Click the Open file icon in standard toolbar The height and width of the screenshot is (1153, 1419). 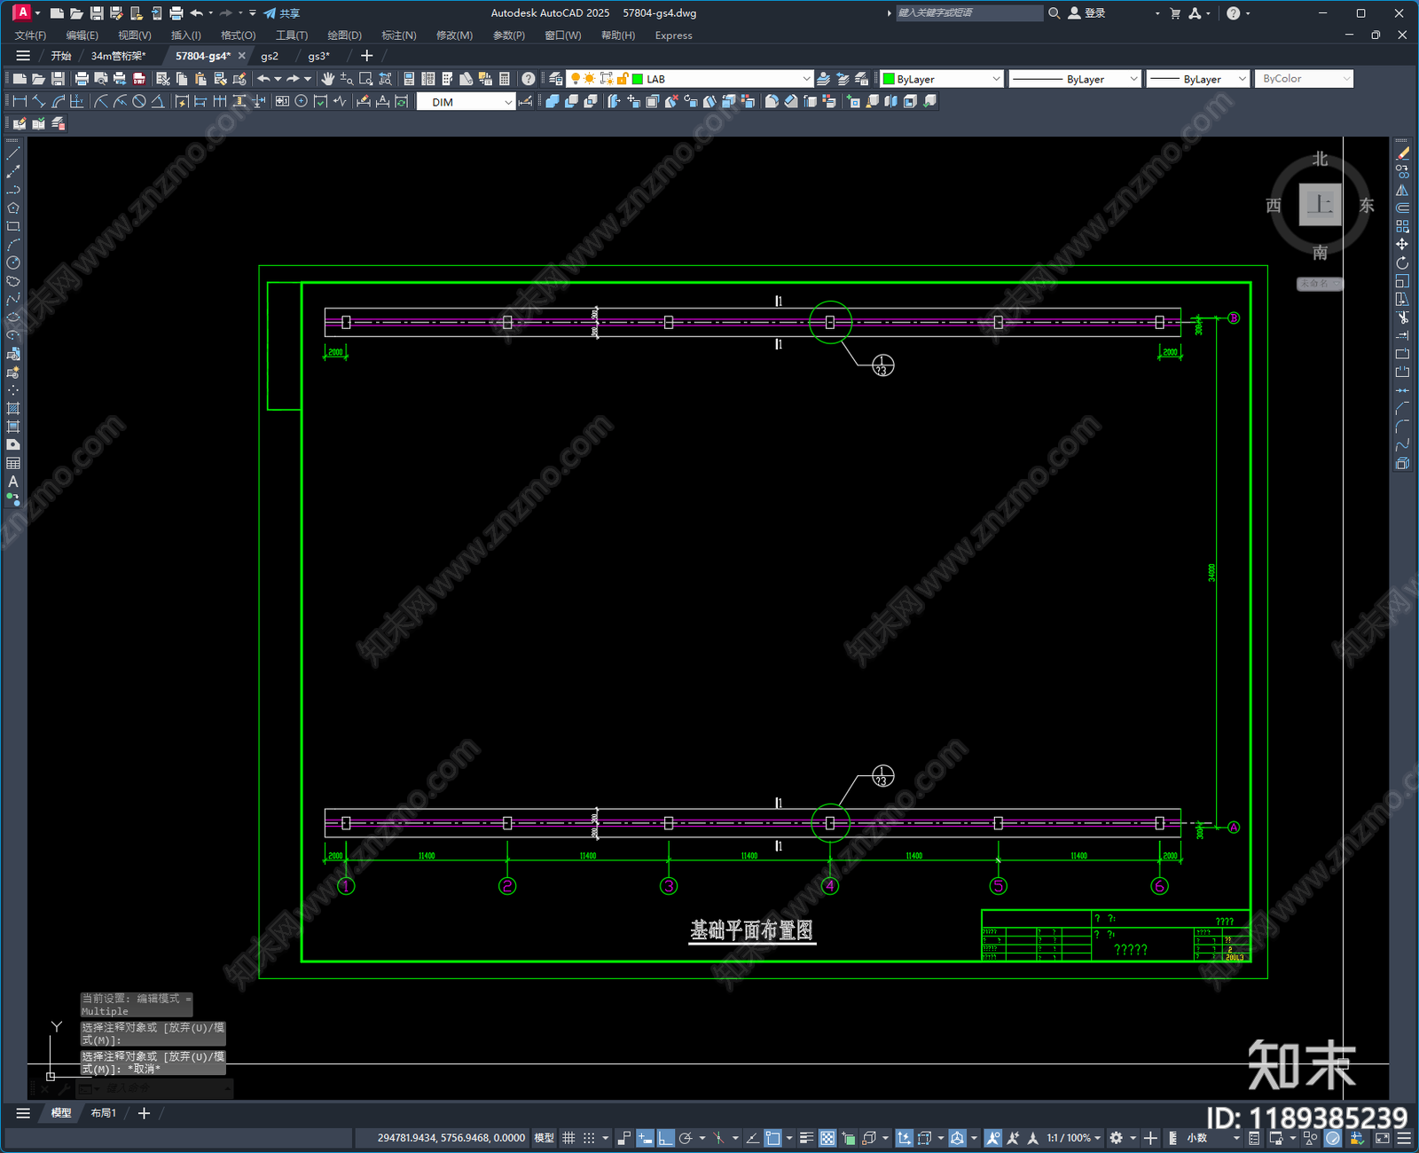[x=38, y=79]
